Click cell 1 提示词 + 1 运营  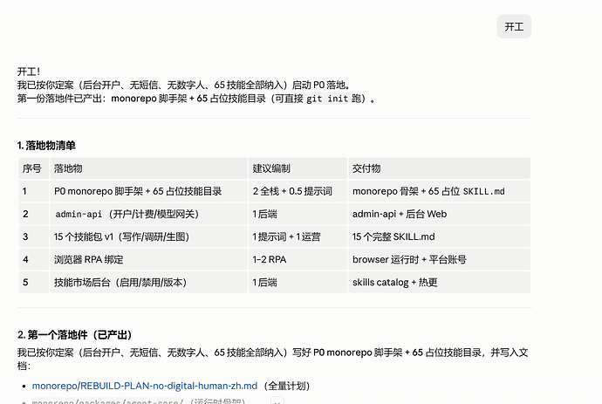coord(298,236)
